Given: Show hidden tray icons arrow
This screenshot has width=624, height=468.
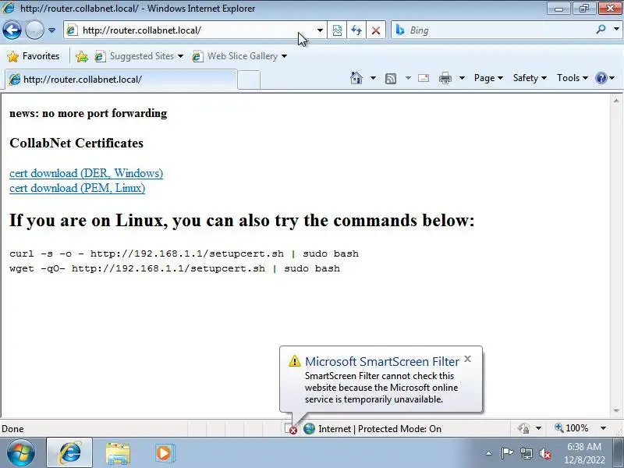Looking at the screenshot, I should point(489,453).
